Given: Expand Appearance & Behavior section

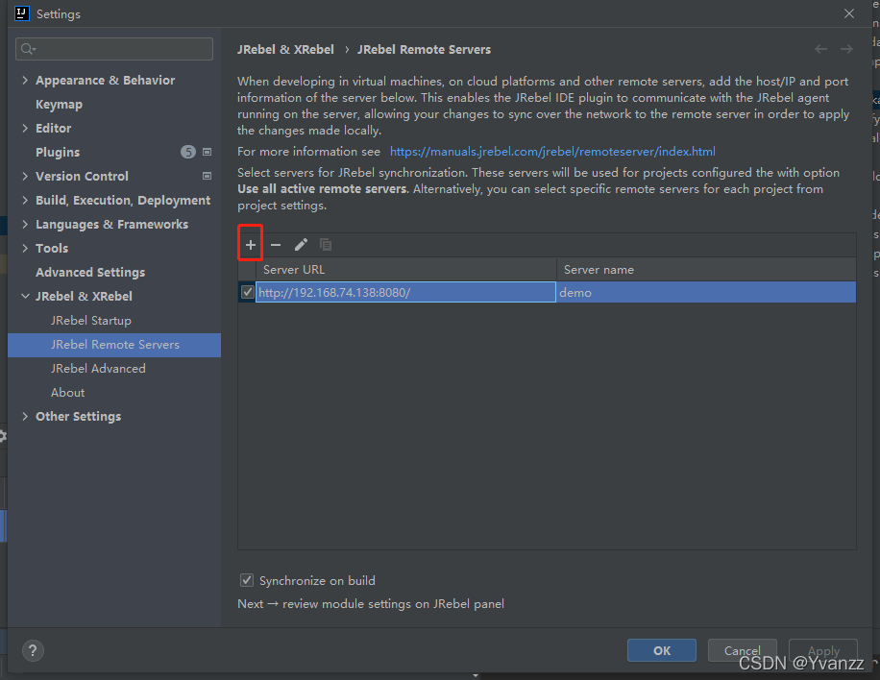Looking at the screenshot, I should click(25, 81).
